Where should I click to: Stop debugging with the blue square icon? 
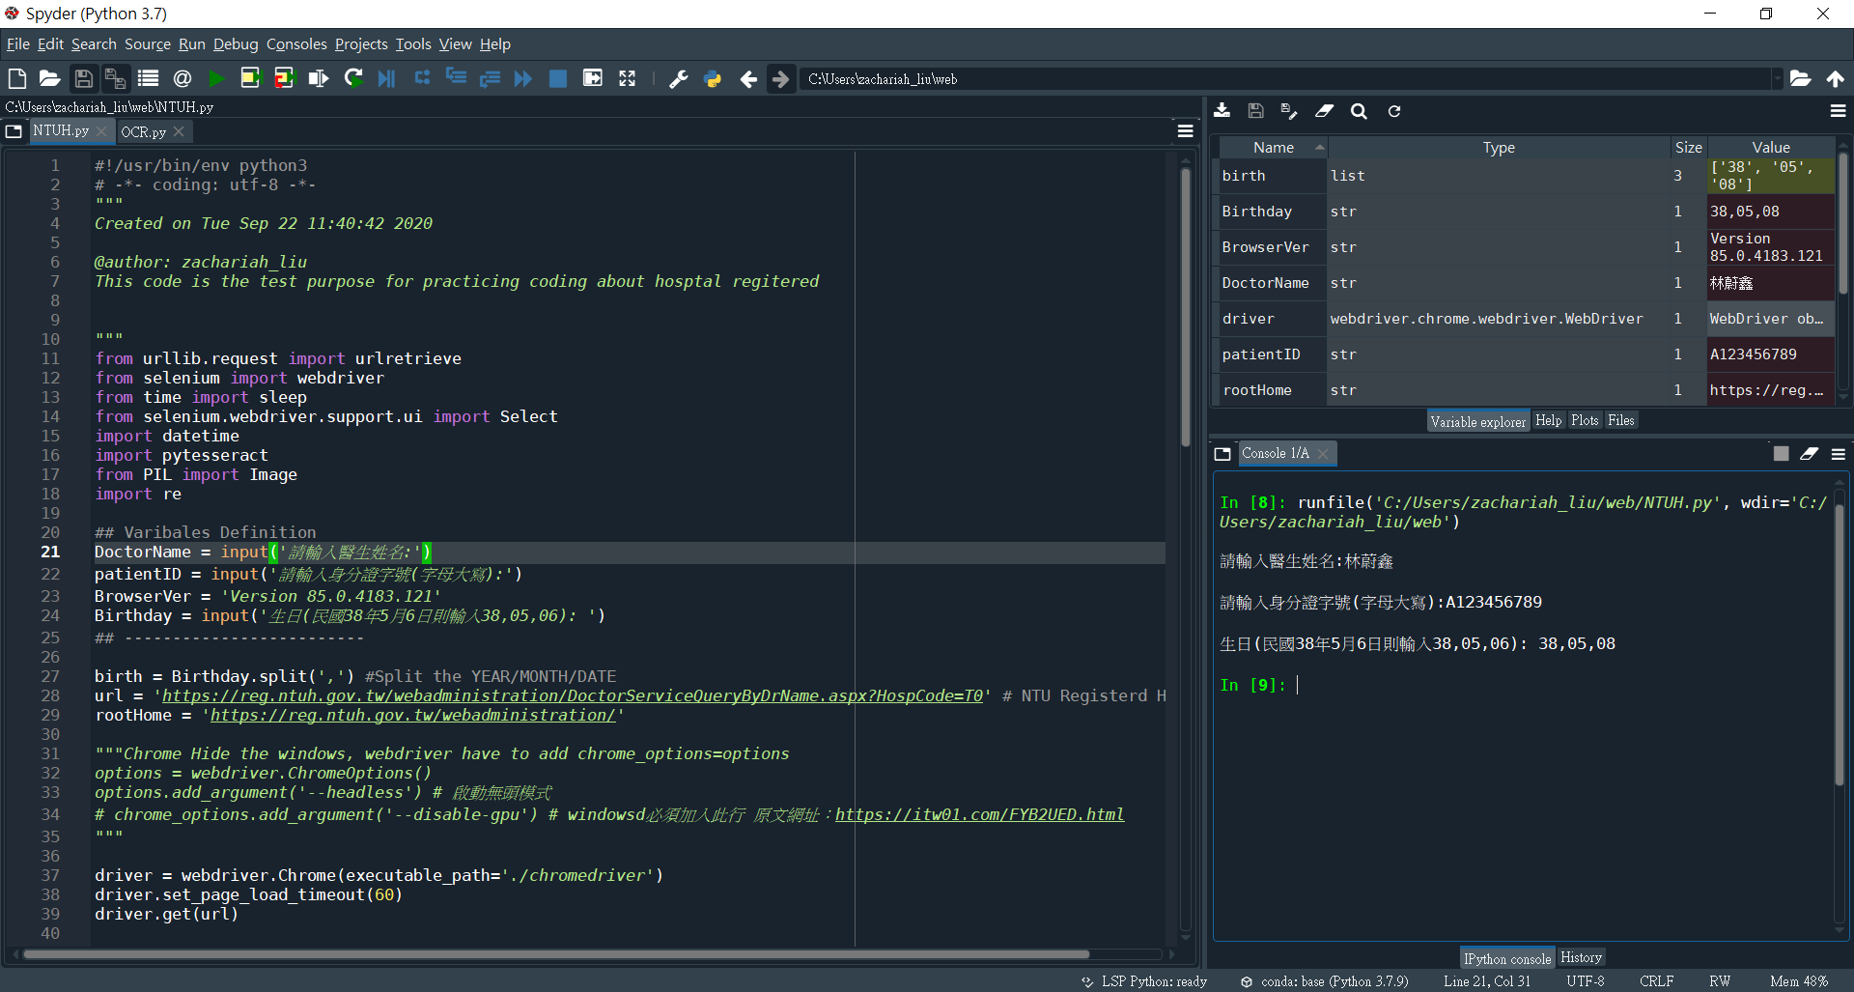coord(558,78)
